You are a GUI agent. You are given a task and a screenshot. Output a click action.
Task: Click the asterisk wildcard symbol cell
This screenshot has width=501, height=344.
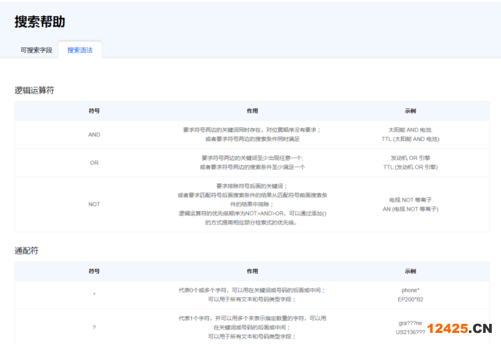tap(94, 295)
